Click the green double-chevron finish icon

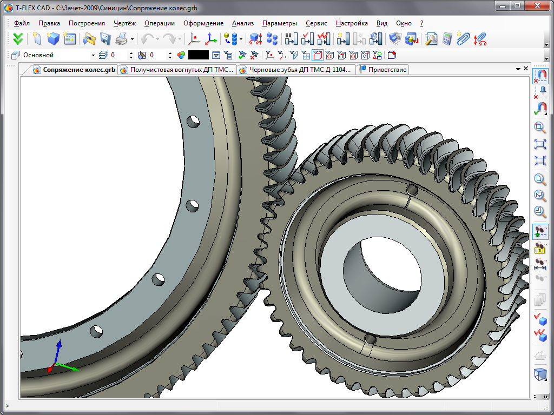(x=18, y=39)
